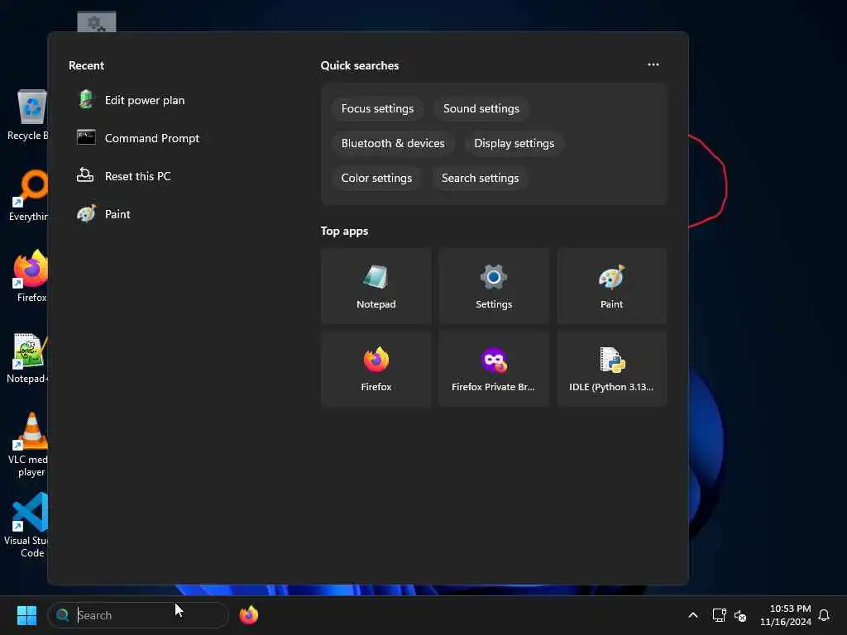Select Sound settings quick search
The width and height of the screenshot is (847, 635).
pos(481,108)
